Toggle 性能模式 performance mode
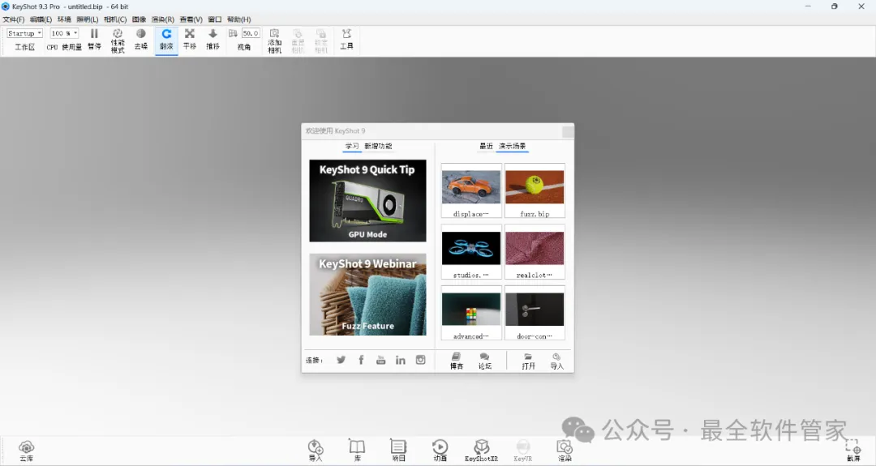Image resolution: width=876 pixels, height=466 pixels. click(x=118, y=41)
